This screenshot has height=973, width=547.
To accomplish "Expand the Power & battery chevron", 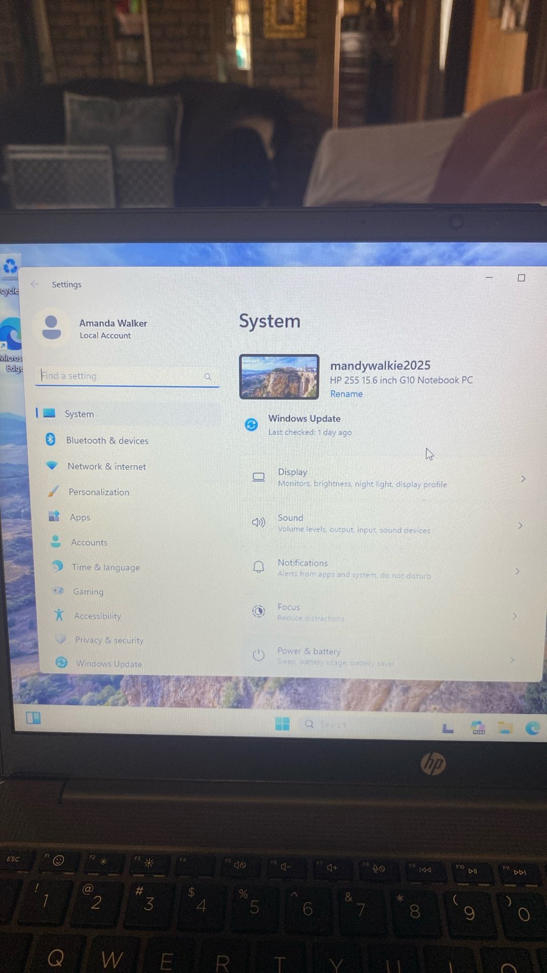I will tap(512, 659).
